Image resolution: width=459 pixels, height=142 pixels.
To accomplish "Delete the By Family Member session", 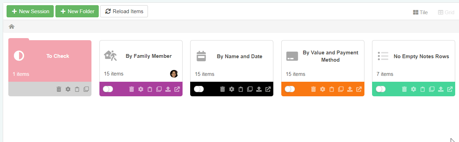I will click(x=132, y=89).
